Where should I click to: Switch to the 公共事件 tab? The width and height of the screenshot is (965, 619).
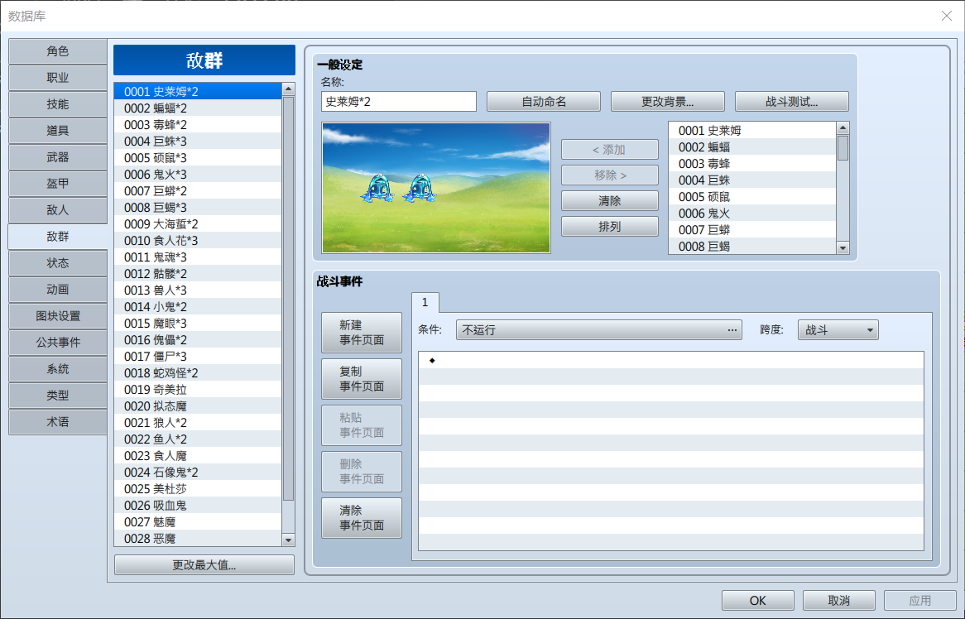point(58,342)
